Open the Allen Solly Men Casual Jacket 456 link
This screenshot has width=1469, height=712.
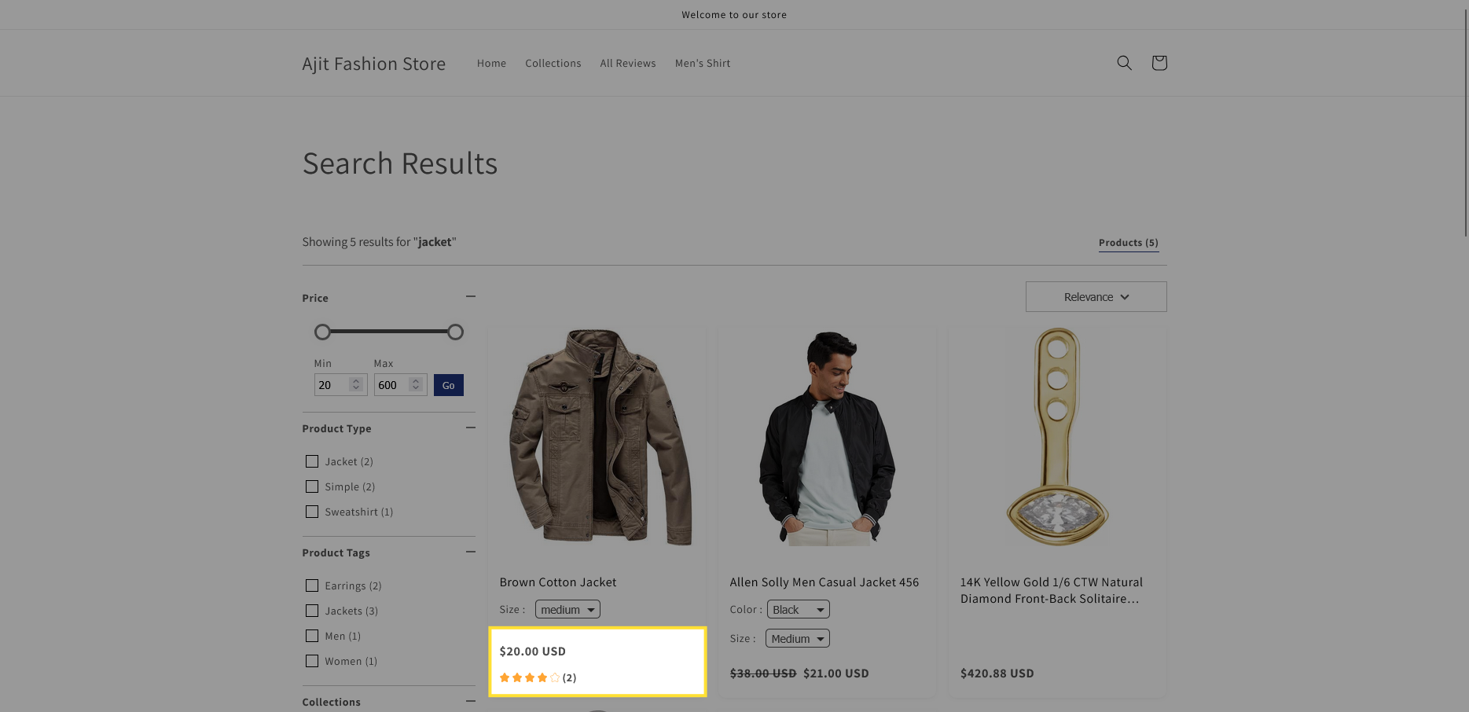824,582
